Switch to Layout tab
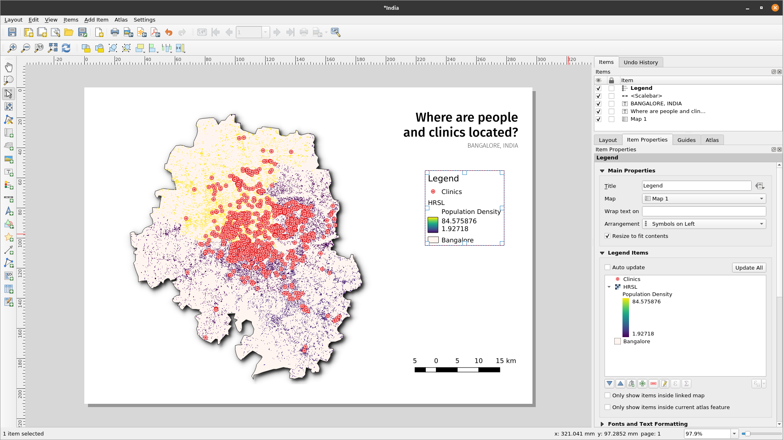This screenshot has width=783, height=440. click(x=608, y=140)
